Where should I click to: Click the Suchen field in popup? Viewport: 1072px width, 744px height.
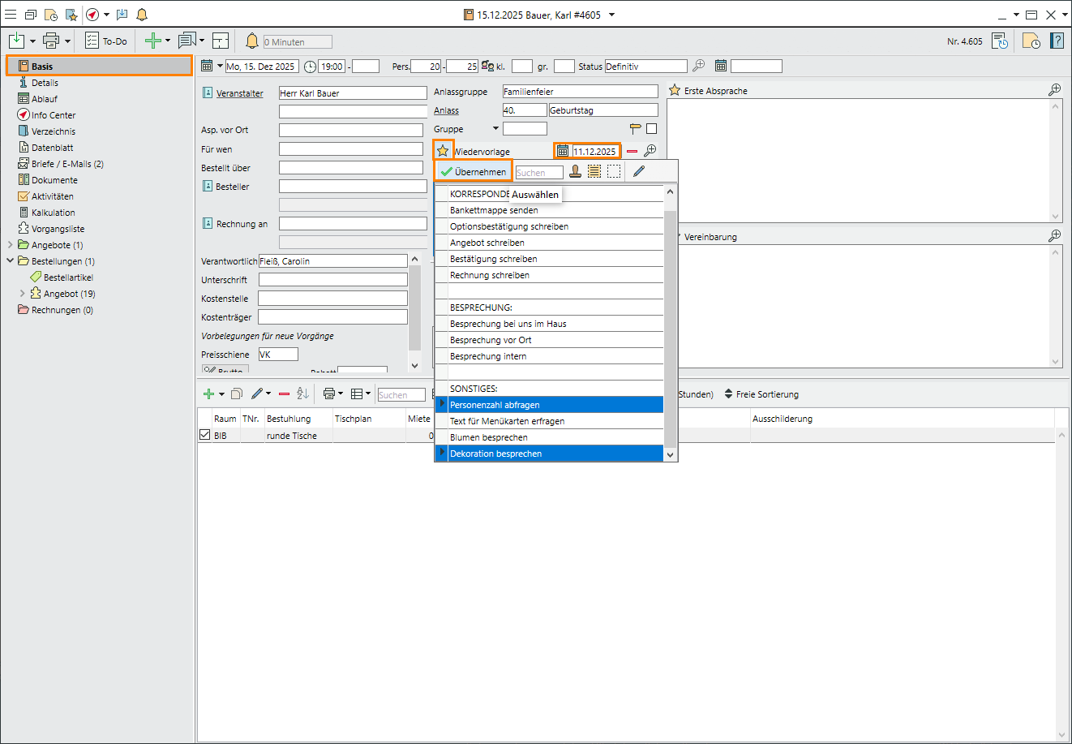539,173
